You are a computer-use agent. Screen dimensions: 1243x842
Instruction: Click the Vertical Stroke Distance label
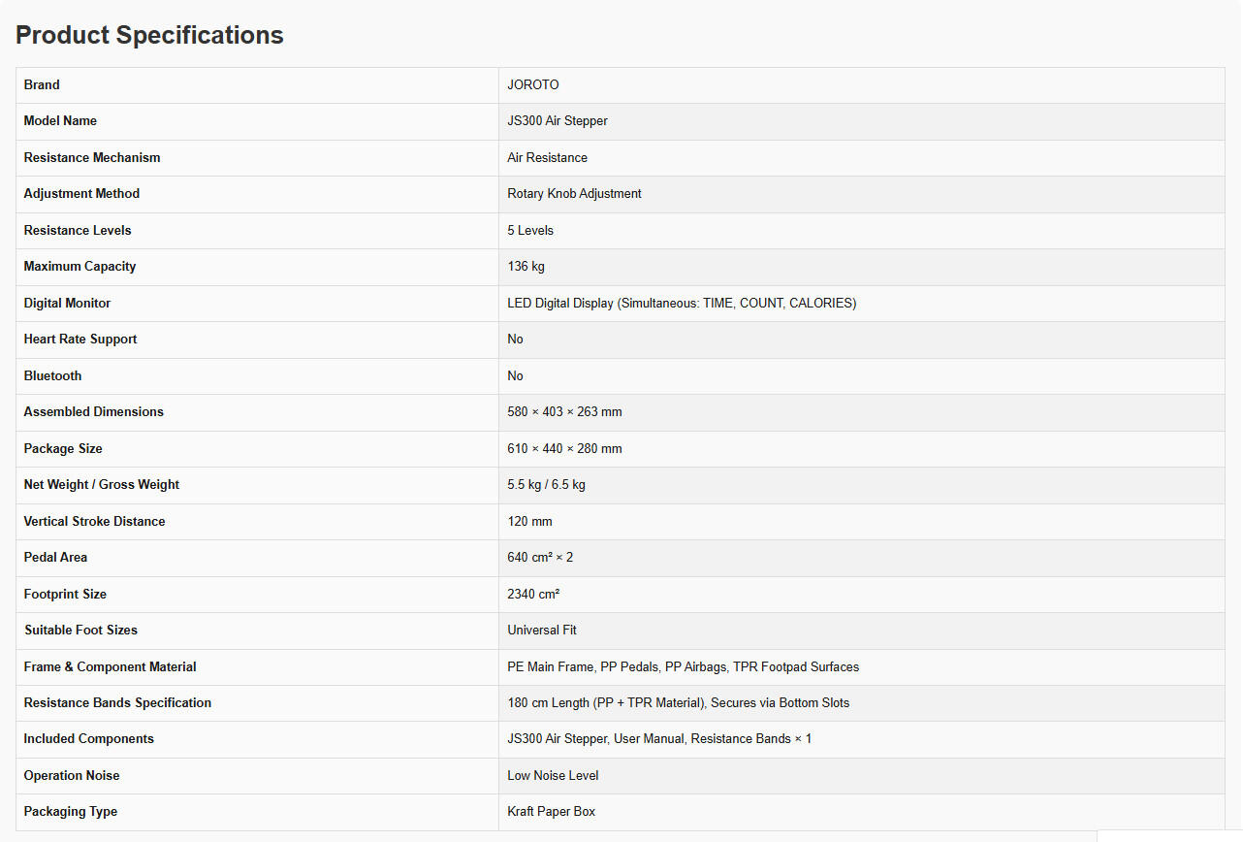(94, 522)
